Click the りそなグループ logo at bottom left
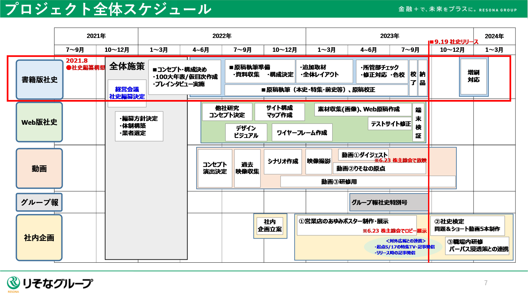The width and height of the screenshot is (528, 297). pyautogui.click(x=50, y=284)
